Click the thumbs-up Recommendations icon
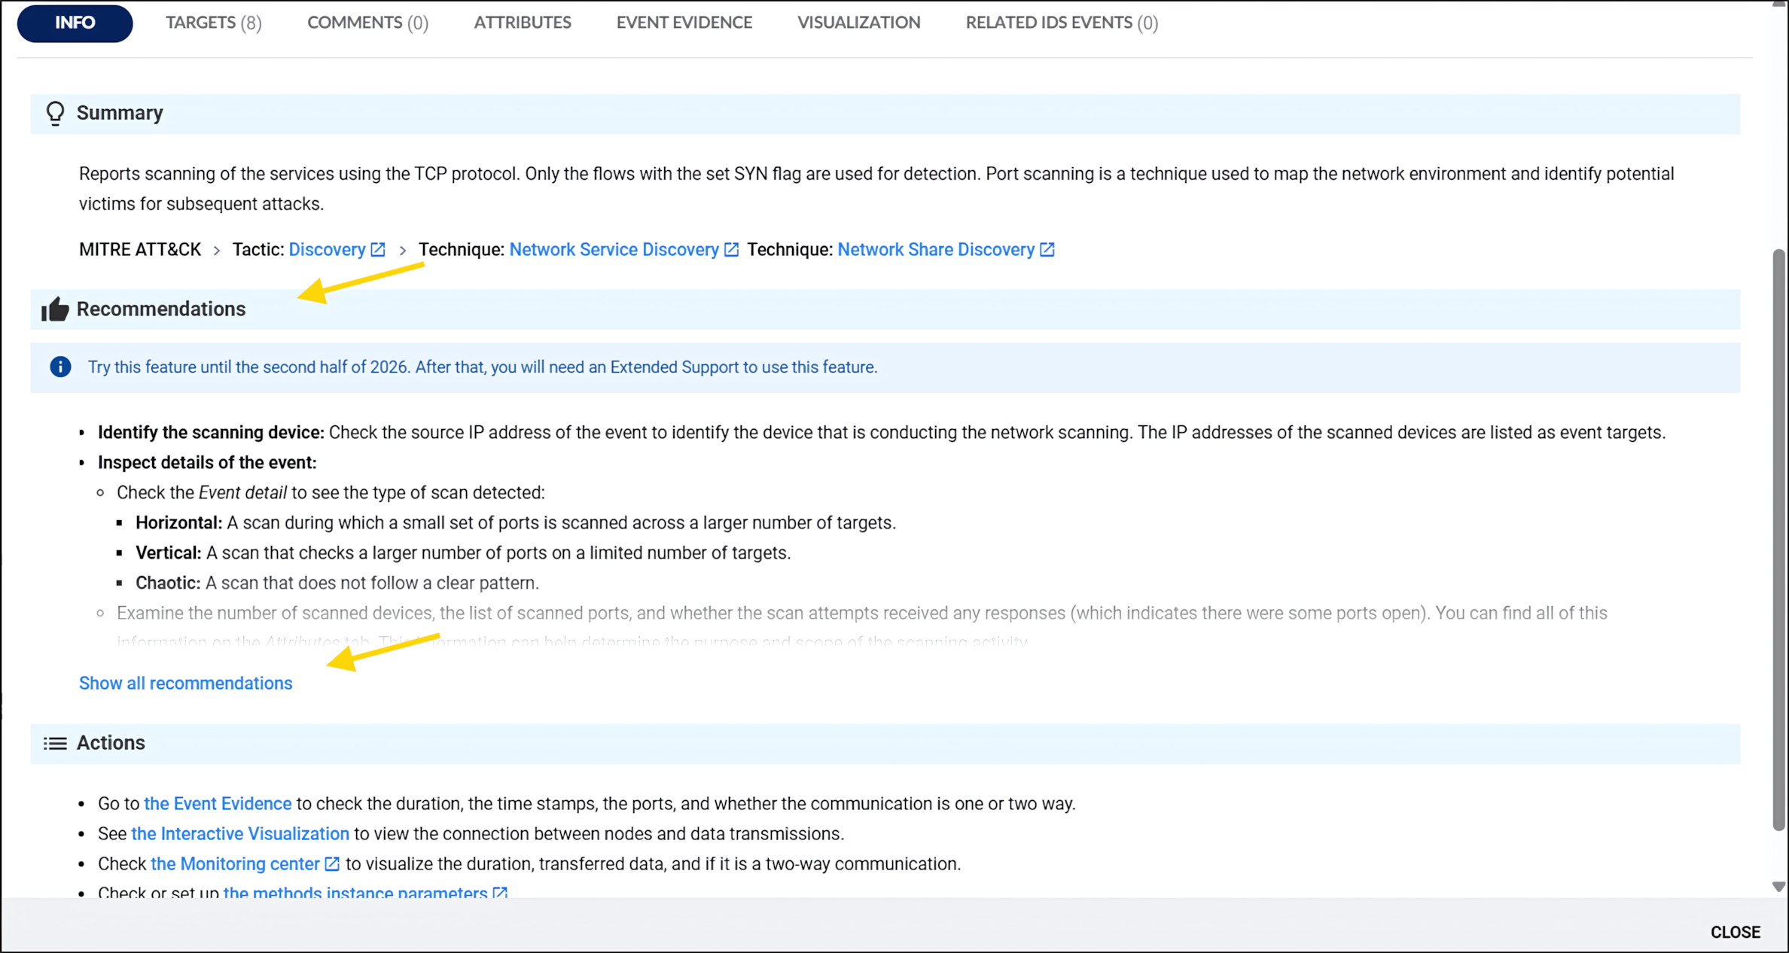The width and height of the screenshot is (1789, 953). click(55, 309)
